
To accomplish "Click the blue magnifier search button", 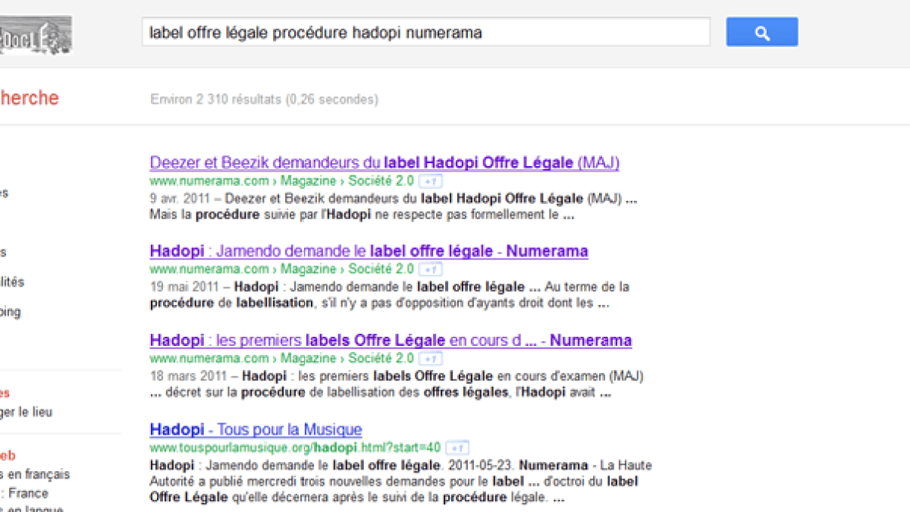I will click(762, 33).
